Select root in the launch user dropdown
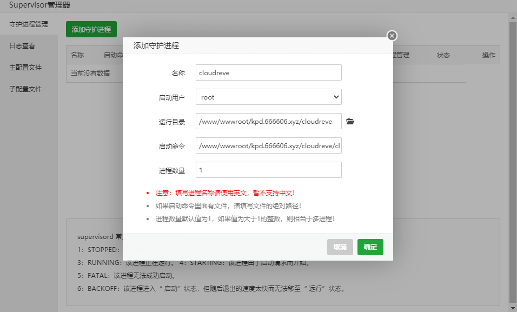 coord(268,97)
